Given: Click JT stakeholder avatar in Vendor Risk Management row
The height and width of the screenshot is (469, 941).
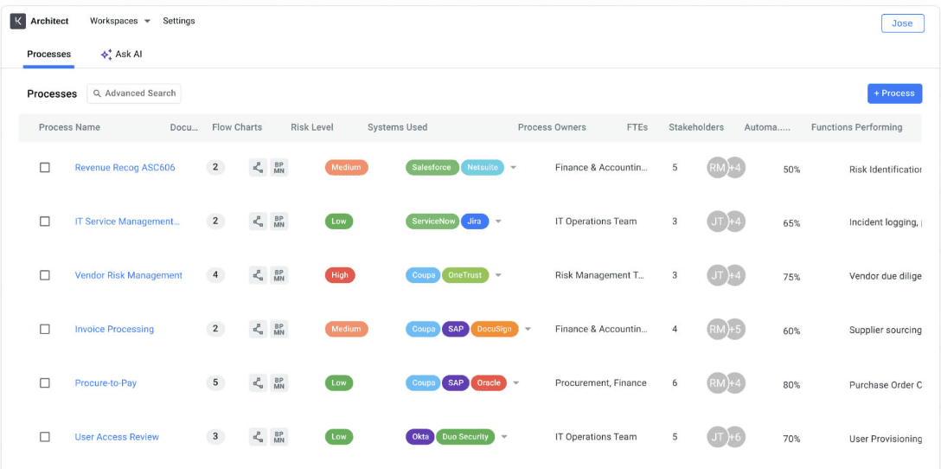Looking at the screenshot, I should [717, 276].
